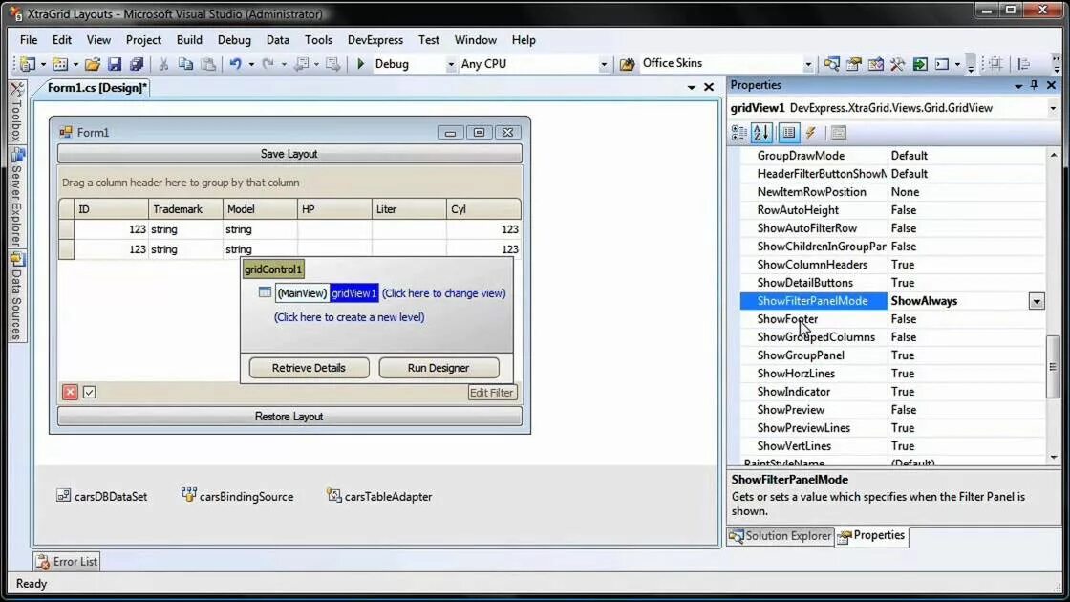The height and width of the screenshot is (602, 1070).
Task: Open the gridView1 object selector dropdown
Action: (x=1053, y=108)
